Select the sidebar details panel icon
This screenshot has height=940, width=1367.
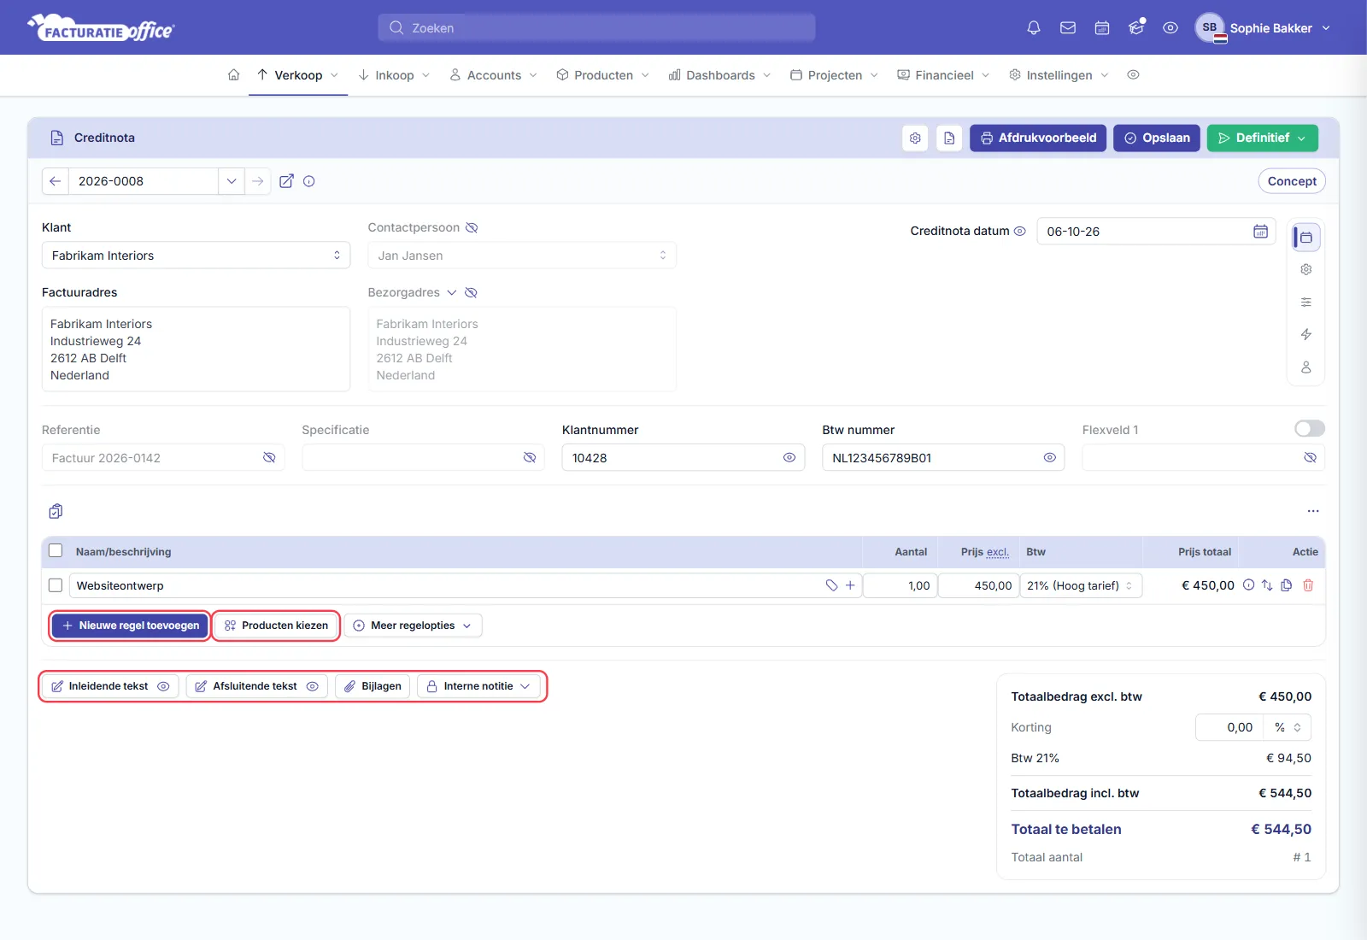tap(1305, 237)
